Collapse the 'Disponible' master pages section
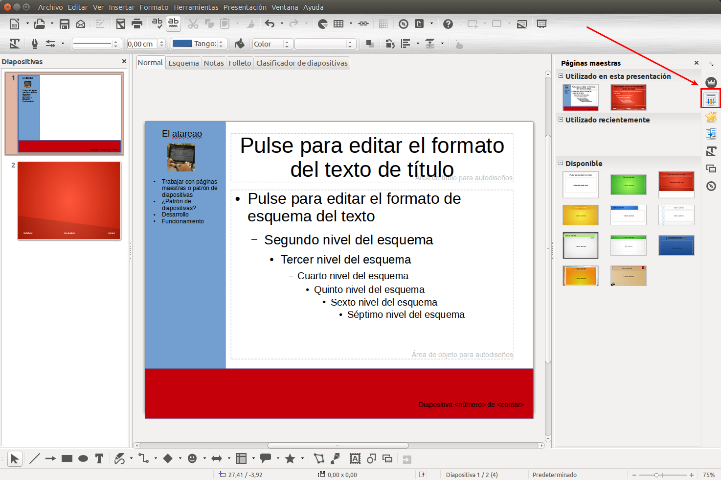This screenshot has height=480, width=721. tap(561, 163)
